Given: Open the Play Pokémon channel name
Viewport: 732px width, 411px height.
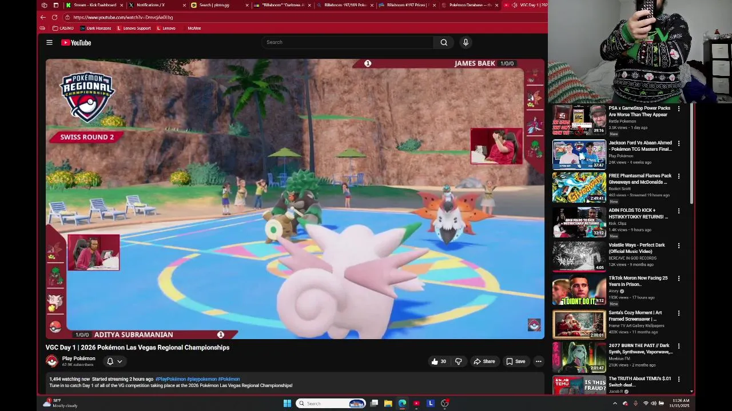Looking at the screenshot, I should coord(78,358).
